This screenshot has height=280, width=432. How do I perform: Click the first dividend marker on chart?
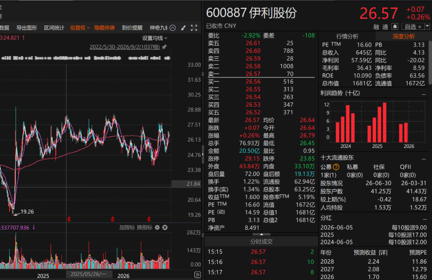69,219
